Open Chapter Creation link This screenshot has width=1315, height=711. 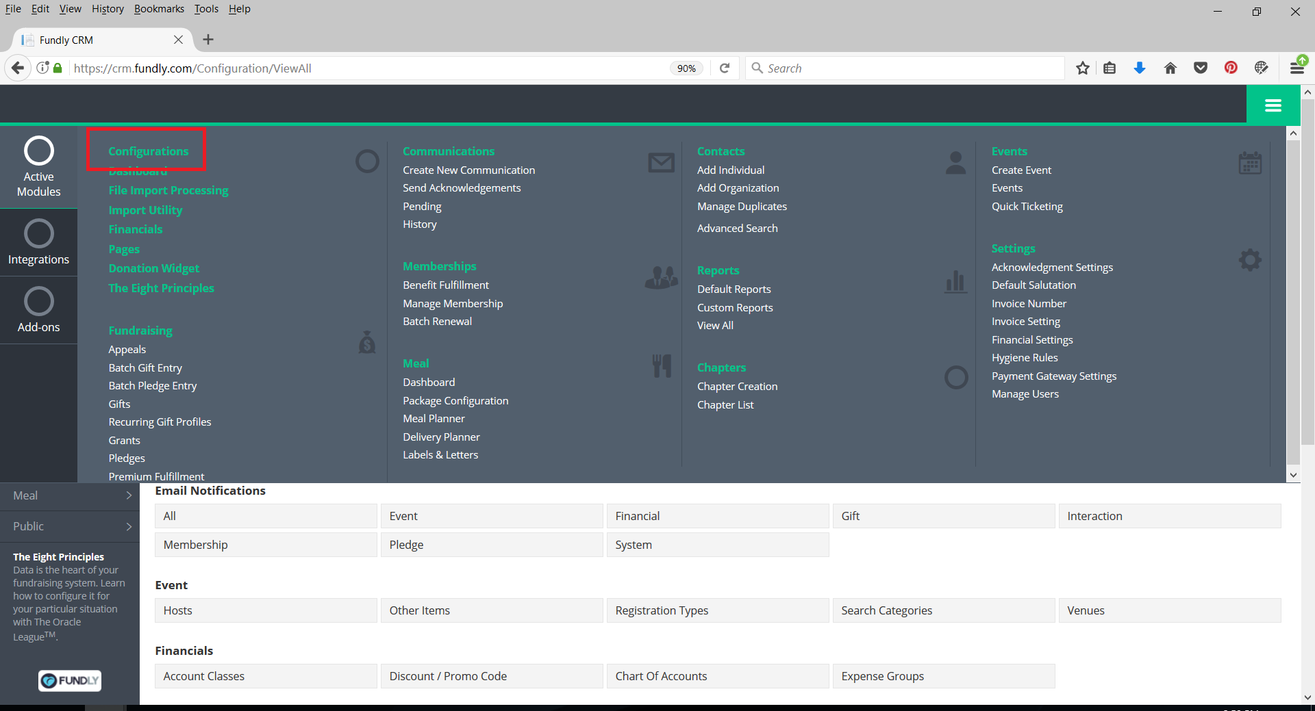[x=737, y=386]
